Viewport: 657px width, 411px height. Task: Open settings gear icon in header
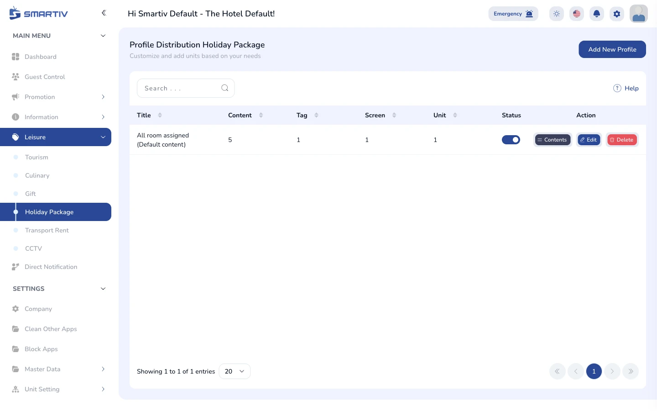[617, 14]
